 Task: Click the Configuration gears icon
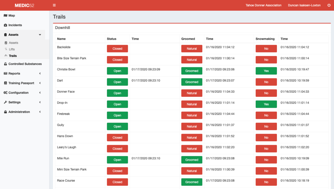pos(5,93)
